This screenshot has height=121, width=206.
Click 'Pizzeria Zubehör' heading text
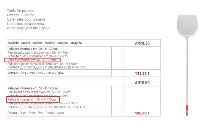point(20,15)
